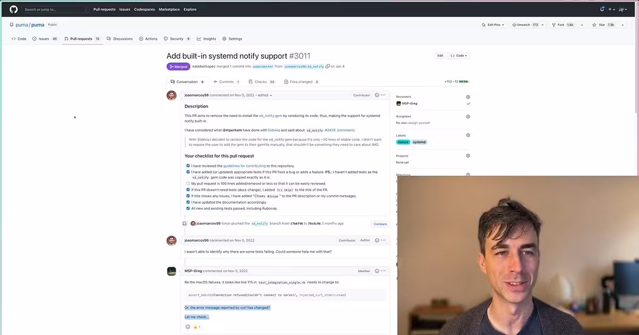Open the Labels settings gear
The height and width of the screenshot is (335, 639).
468,135
